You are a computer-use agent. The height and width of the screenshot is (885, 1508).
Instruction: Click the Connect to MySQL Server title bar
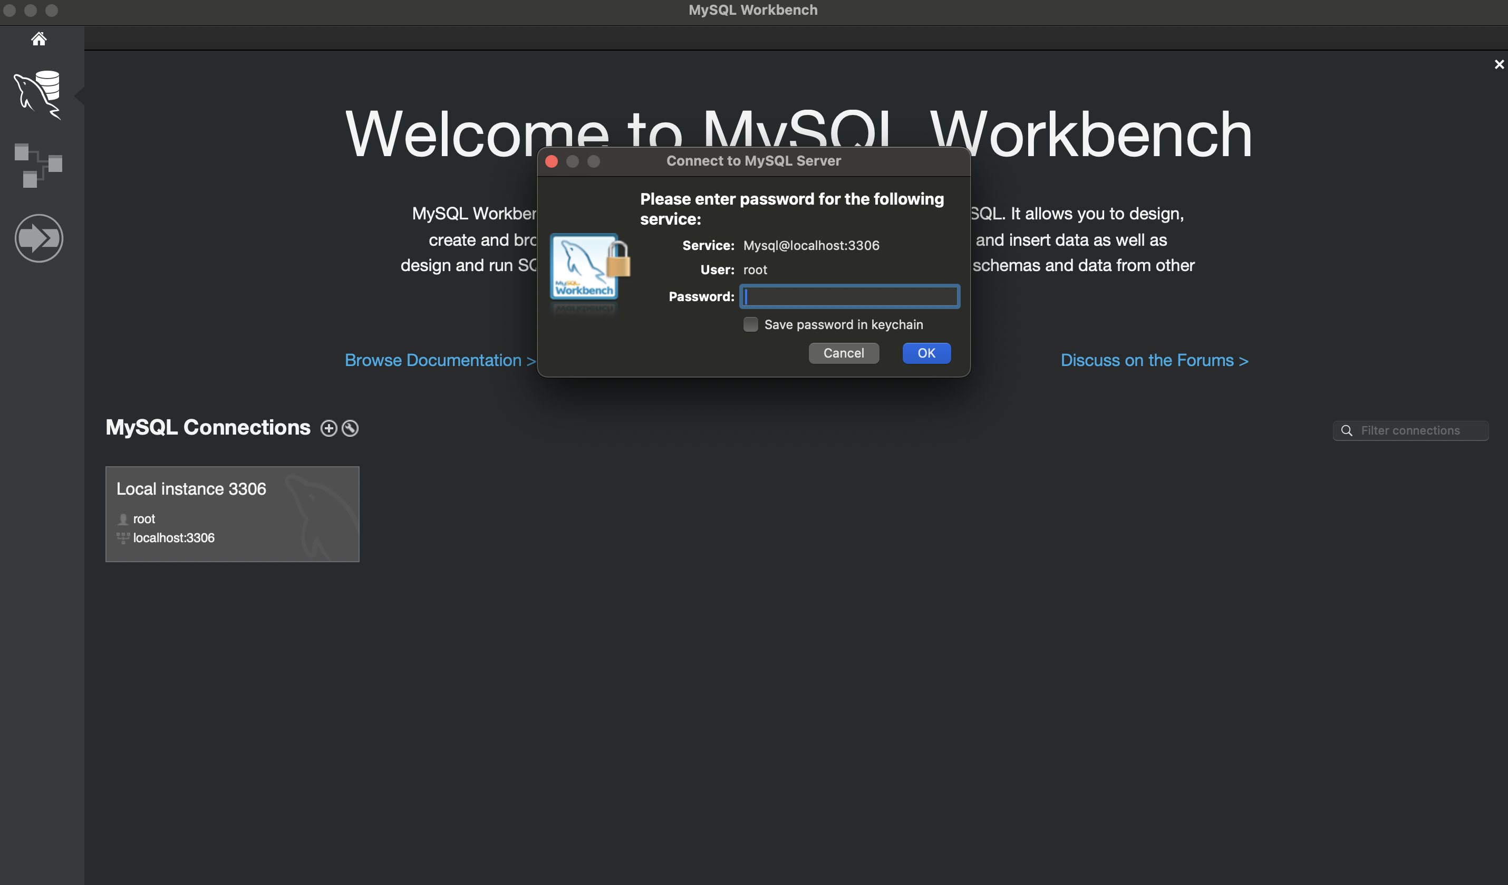pos(753,161)
